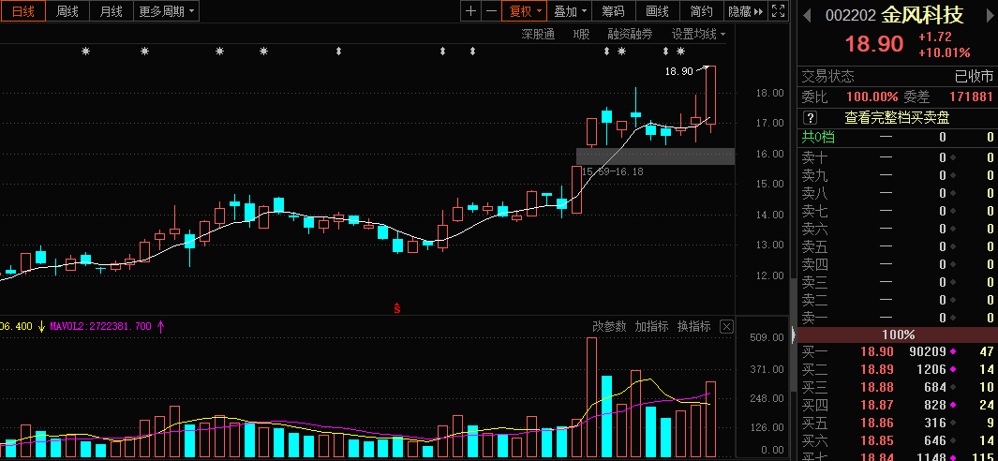The image size is (998, 461).
Task: Open the 复权 dropdown
Action: (525, 11)
